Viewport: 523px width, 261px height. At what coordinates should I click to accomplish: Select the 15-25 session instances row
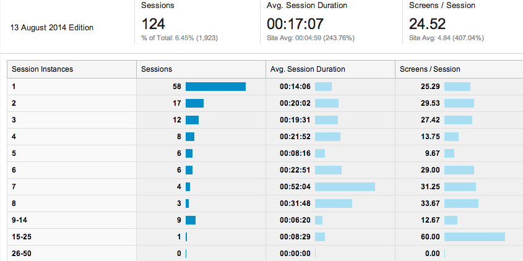[265, 237]
